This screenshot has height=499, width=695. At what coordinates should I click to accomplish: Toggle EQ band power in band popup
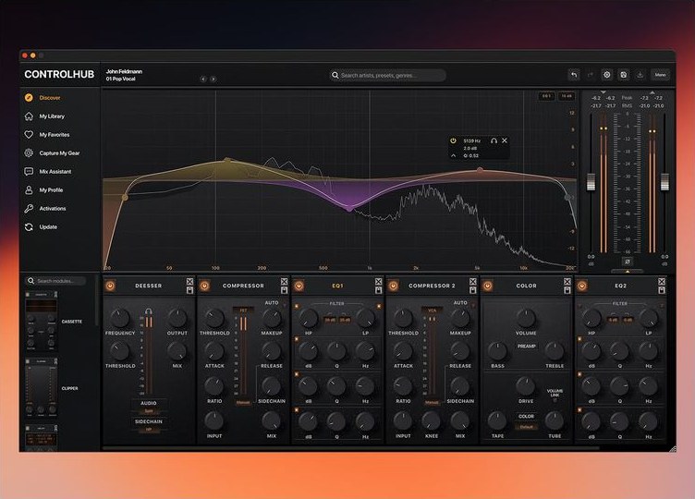[x=453, y=140]
